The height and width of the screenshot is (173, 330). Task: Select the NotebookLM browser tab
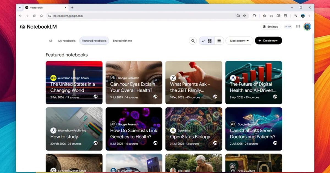46,8
